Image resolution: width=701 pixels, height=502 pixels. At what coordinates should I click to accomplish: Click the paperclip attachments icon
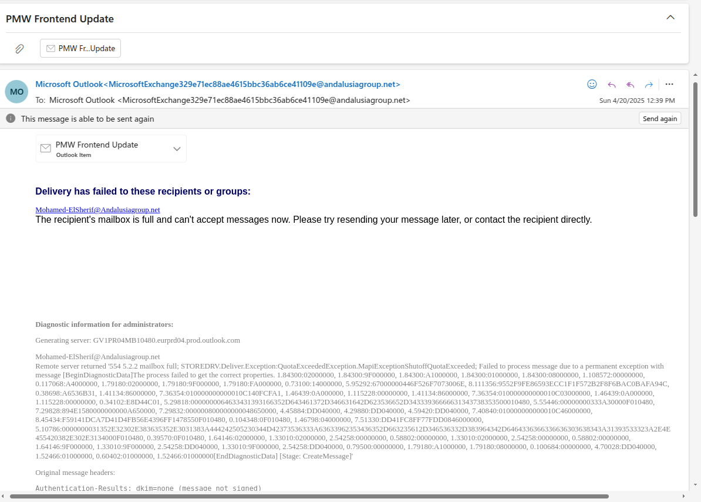coord(19,49)
